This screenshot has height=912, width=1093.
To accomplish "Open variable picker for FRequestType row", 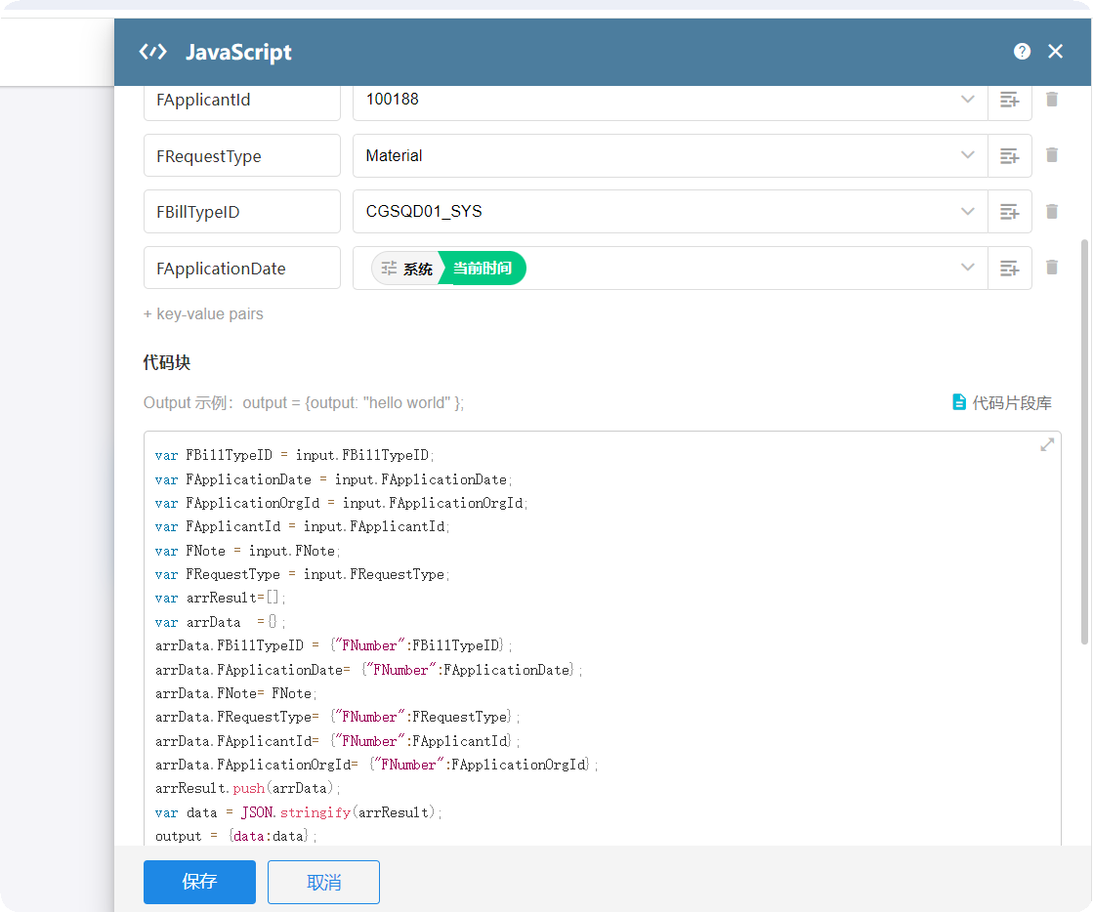I will coord(1009,156).
